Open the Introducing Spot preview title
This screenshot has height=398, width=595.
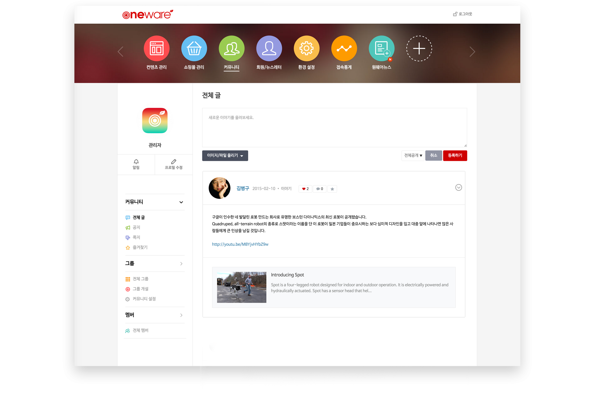click(x=287, y=275)
